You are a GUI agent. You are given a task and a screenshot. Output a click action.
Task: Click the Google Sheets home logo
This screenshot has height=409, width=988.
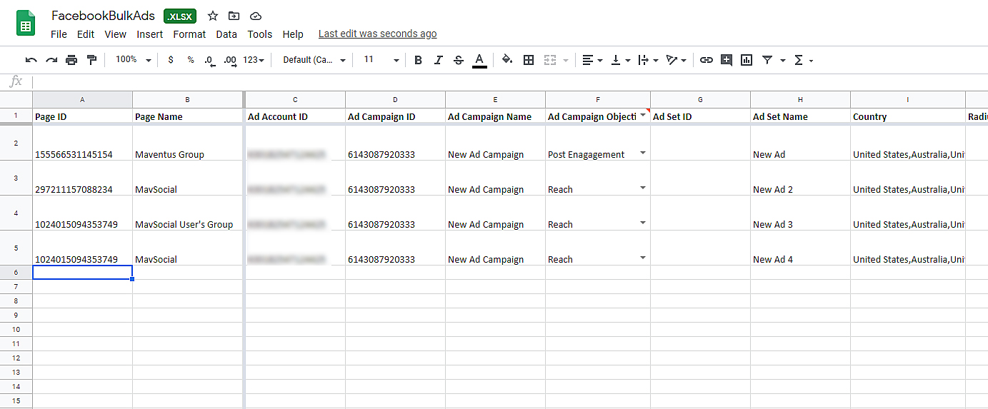(26, 24)
